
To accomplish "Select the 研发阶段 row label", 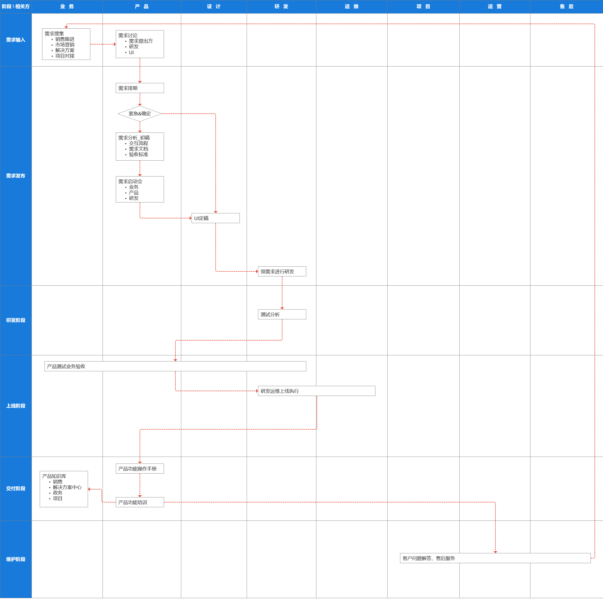I will click(x=16, y=320).
